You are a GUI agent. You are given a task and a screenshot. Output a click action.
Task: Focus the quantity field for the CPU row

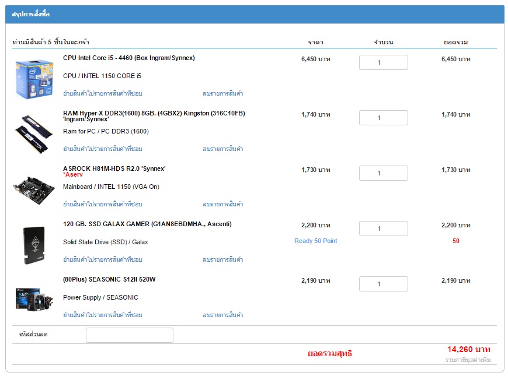pyautogui.click(x=384, y=62)
